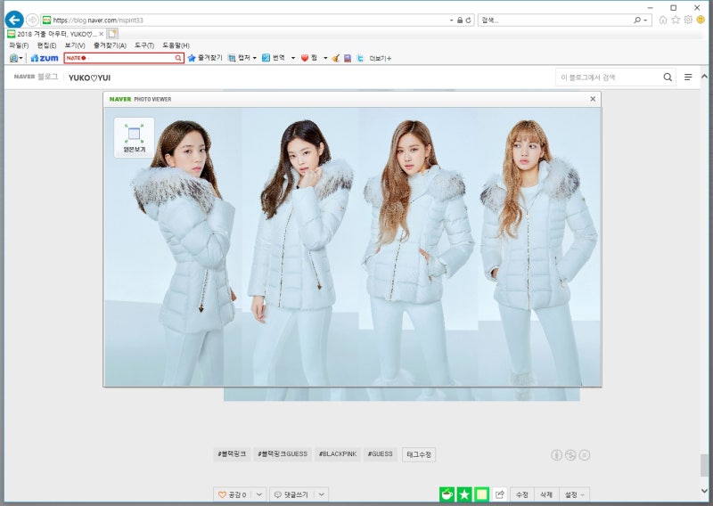This screenshot has width=713, height=506.
Task: Click the green star bookmark icon
Action: pos(464,494)
